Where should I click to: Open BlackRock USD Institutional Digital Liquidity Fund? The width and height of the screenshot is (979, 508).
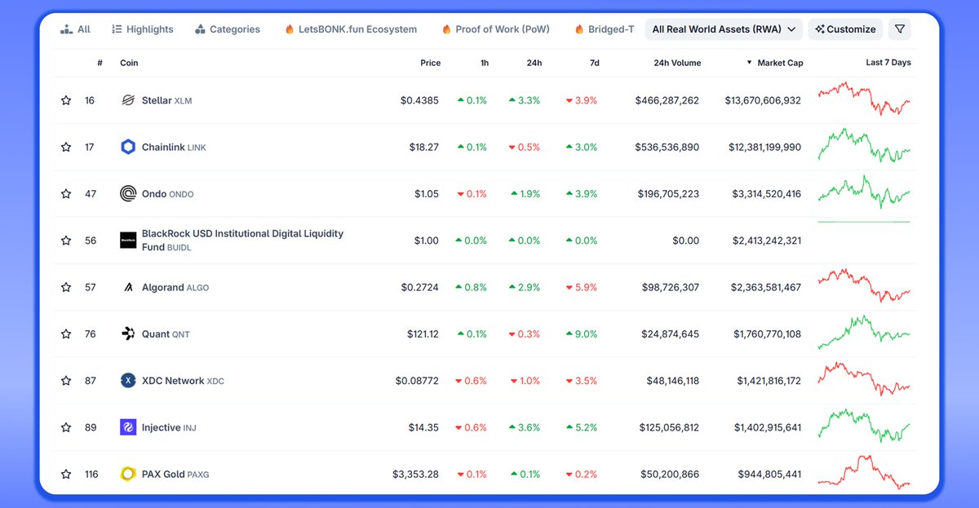[x=242, y=241]
